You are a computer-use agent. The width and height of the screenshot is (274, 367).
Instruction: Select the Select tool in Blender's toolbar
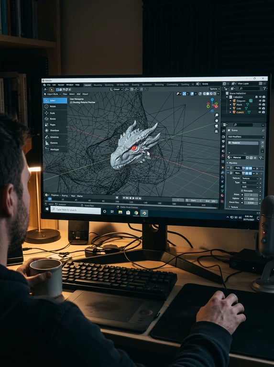point(55,101)
